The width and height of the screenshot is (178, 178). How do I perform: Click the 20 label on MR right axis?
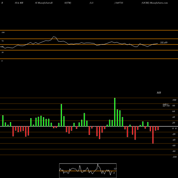pyautogui.click(x=174, y=123)
